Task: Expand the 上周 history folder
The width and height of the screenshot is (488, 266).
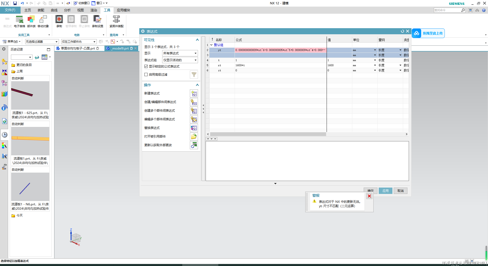Action: point(17,71)
